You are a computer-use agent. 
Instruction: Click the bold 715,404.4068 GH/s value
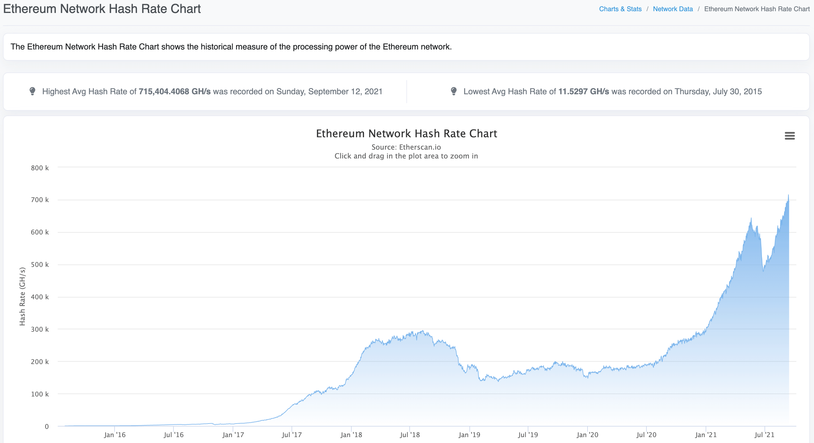(x=176, y=92)
